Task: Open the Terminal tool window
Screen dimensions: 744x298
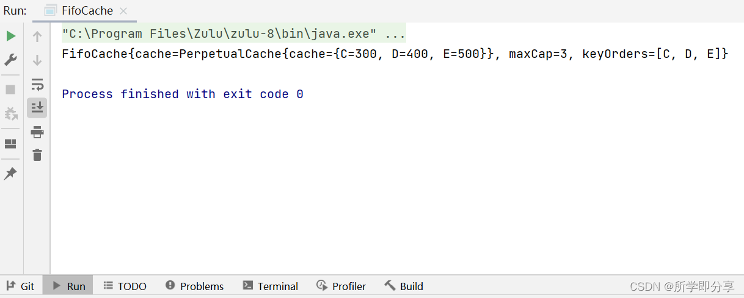Action: [271, 286]
